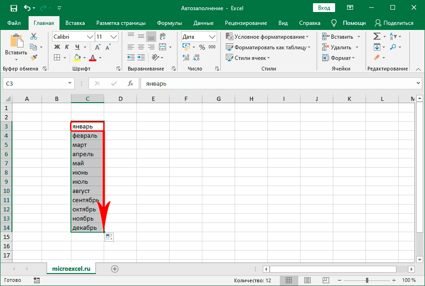Click the Cut scissors icon
Viewport: 425px width, 286px height.
[34, 36]
